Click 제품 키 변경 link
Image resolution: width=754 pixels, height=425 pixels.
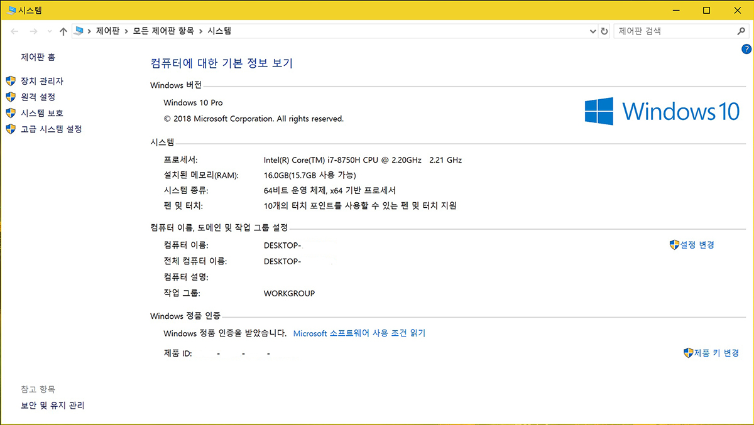tap(716, 353)
